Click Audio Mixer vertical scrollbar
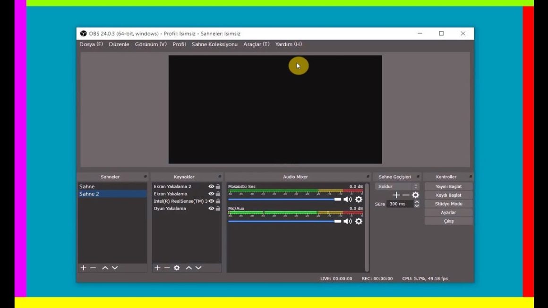The width and height of the screenshot is (548, 308). [x=367, y=227]
